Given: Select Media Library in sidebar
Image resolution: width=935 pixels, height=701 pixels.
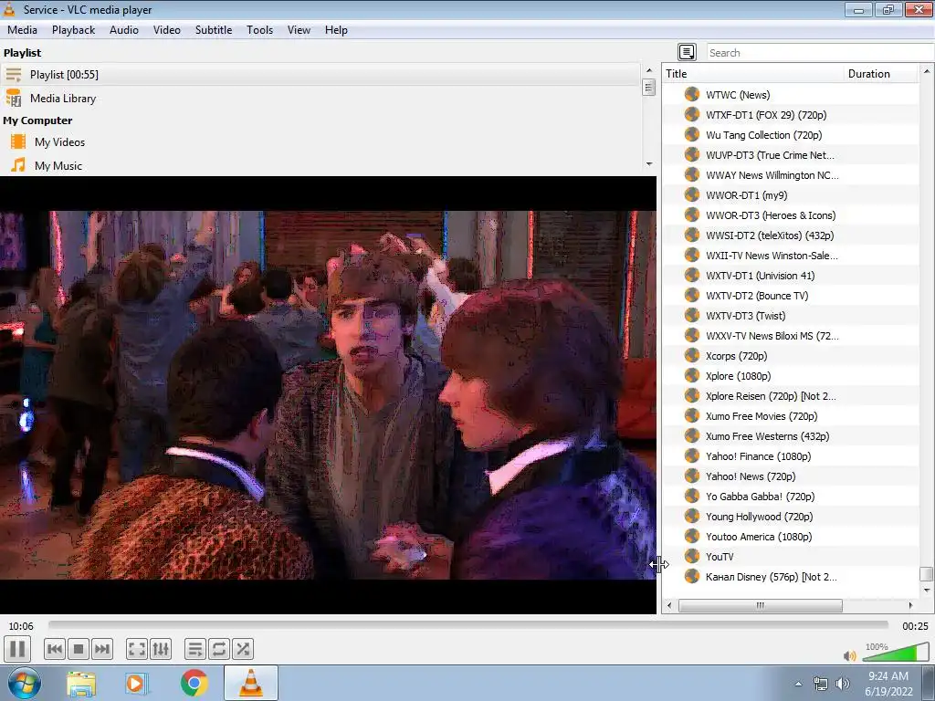Looking at the screenshot, I should click(x=320, y=99).
